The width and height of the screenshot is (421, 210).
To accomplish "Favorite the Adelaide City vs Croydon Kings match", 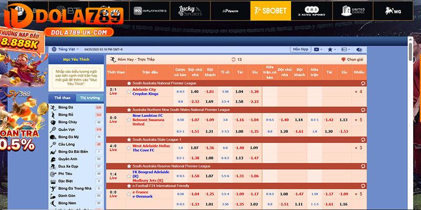I will [128, 91].
